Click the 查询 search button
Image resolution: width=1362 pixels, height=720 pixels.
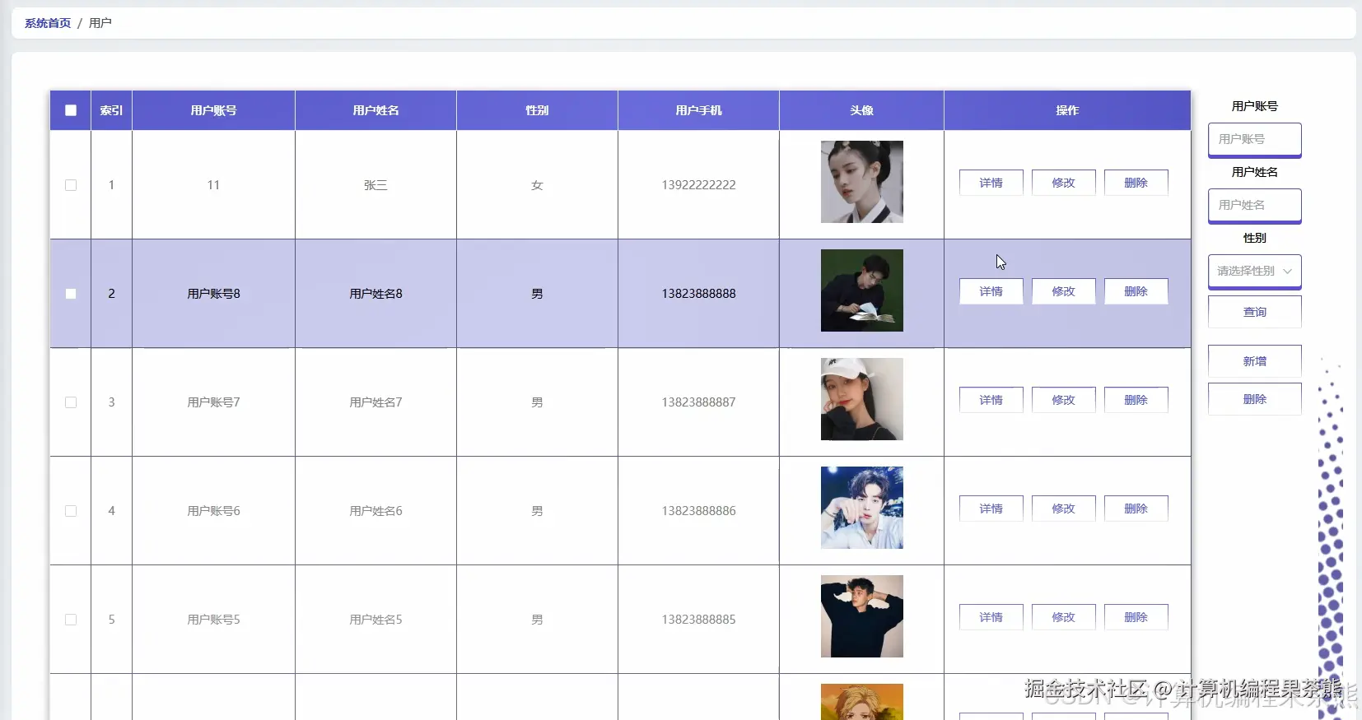(x=1254, y=312)
